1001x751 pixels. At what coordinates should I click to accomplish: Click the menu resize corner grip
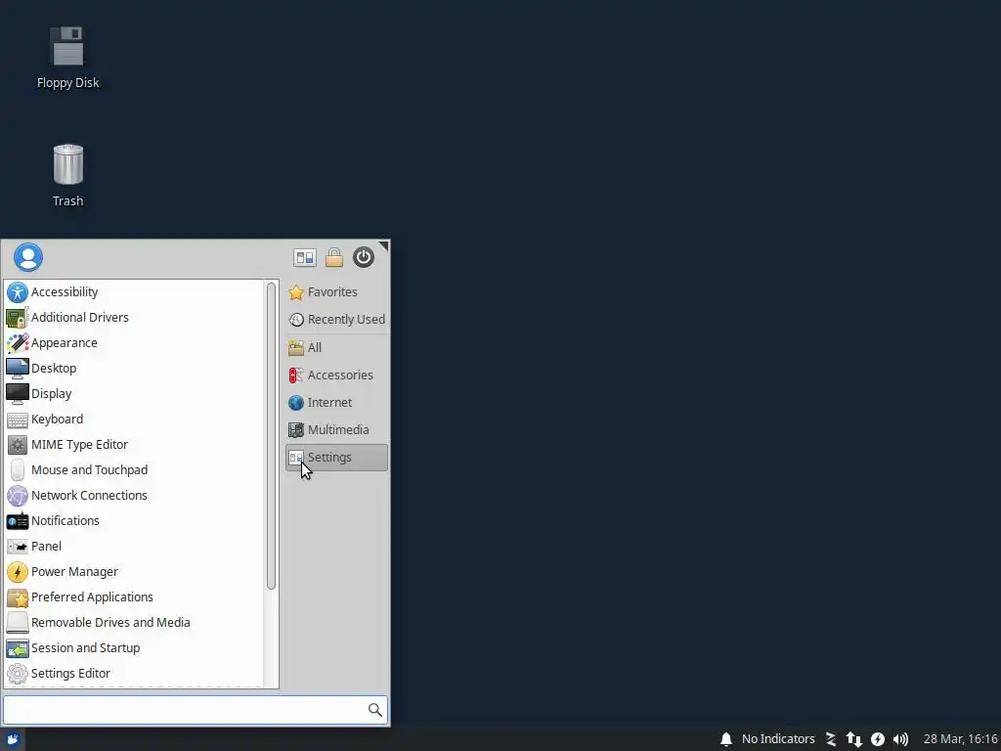click(x=384, y=245)
